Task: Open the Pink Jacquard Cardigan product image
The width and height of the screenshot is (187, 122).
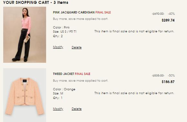Action: 25,35
